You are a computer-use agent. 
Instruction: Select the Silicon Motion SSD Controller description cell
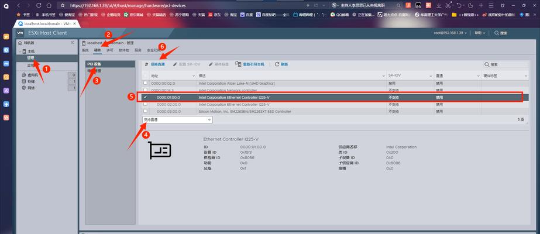click(x=292, y=112)
